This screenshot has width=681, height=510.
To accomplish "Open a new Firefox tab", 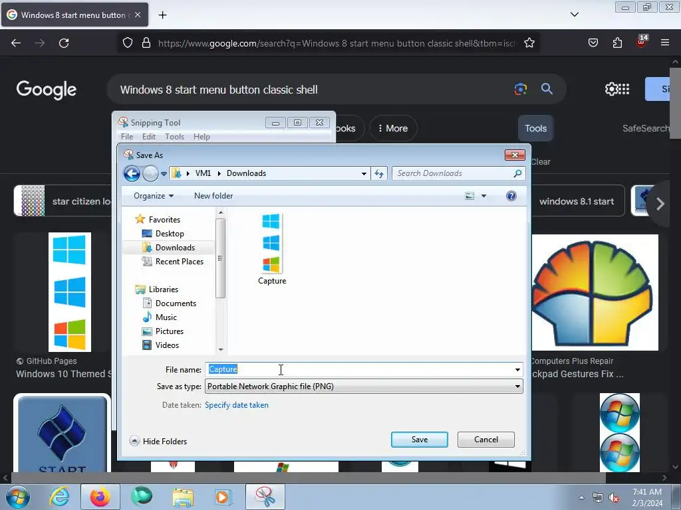I will [162, 15].
